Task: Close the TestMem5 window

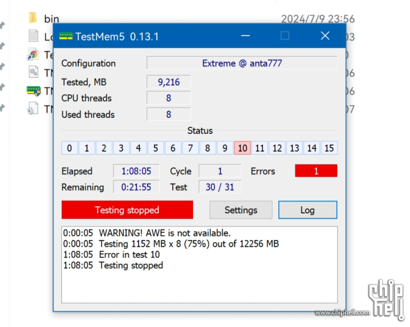Action: point(325,36)
